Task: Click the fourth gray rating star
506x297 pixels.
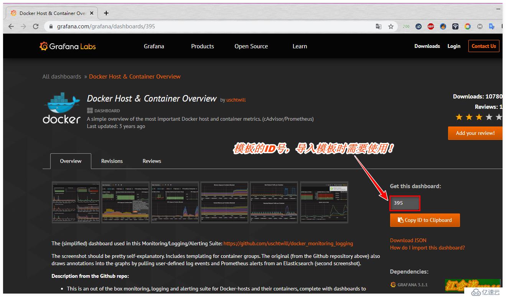Action: click(x=489, y=117)
